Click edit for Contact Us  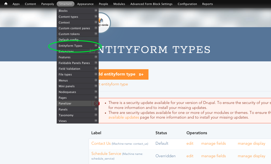coord(190,143)
